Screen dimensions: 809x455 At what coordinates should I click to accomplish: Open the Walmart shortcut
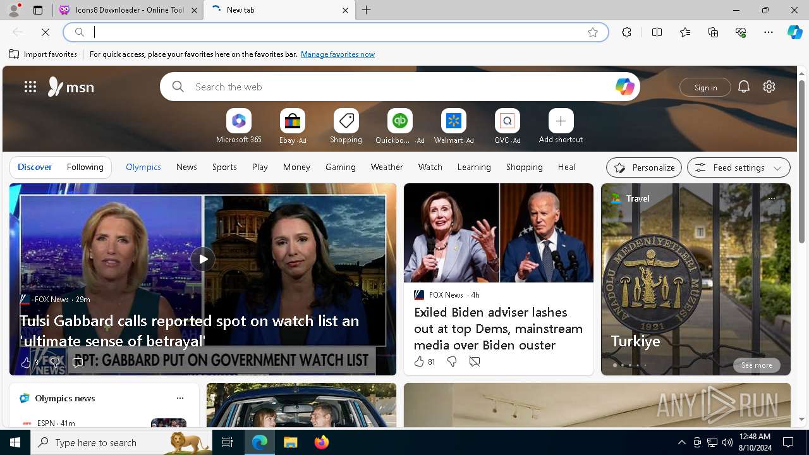(453, 126)
